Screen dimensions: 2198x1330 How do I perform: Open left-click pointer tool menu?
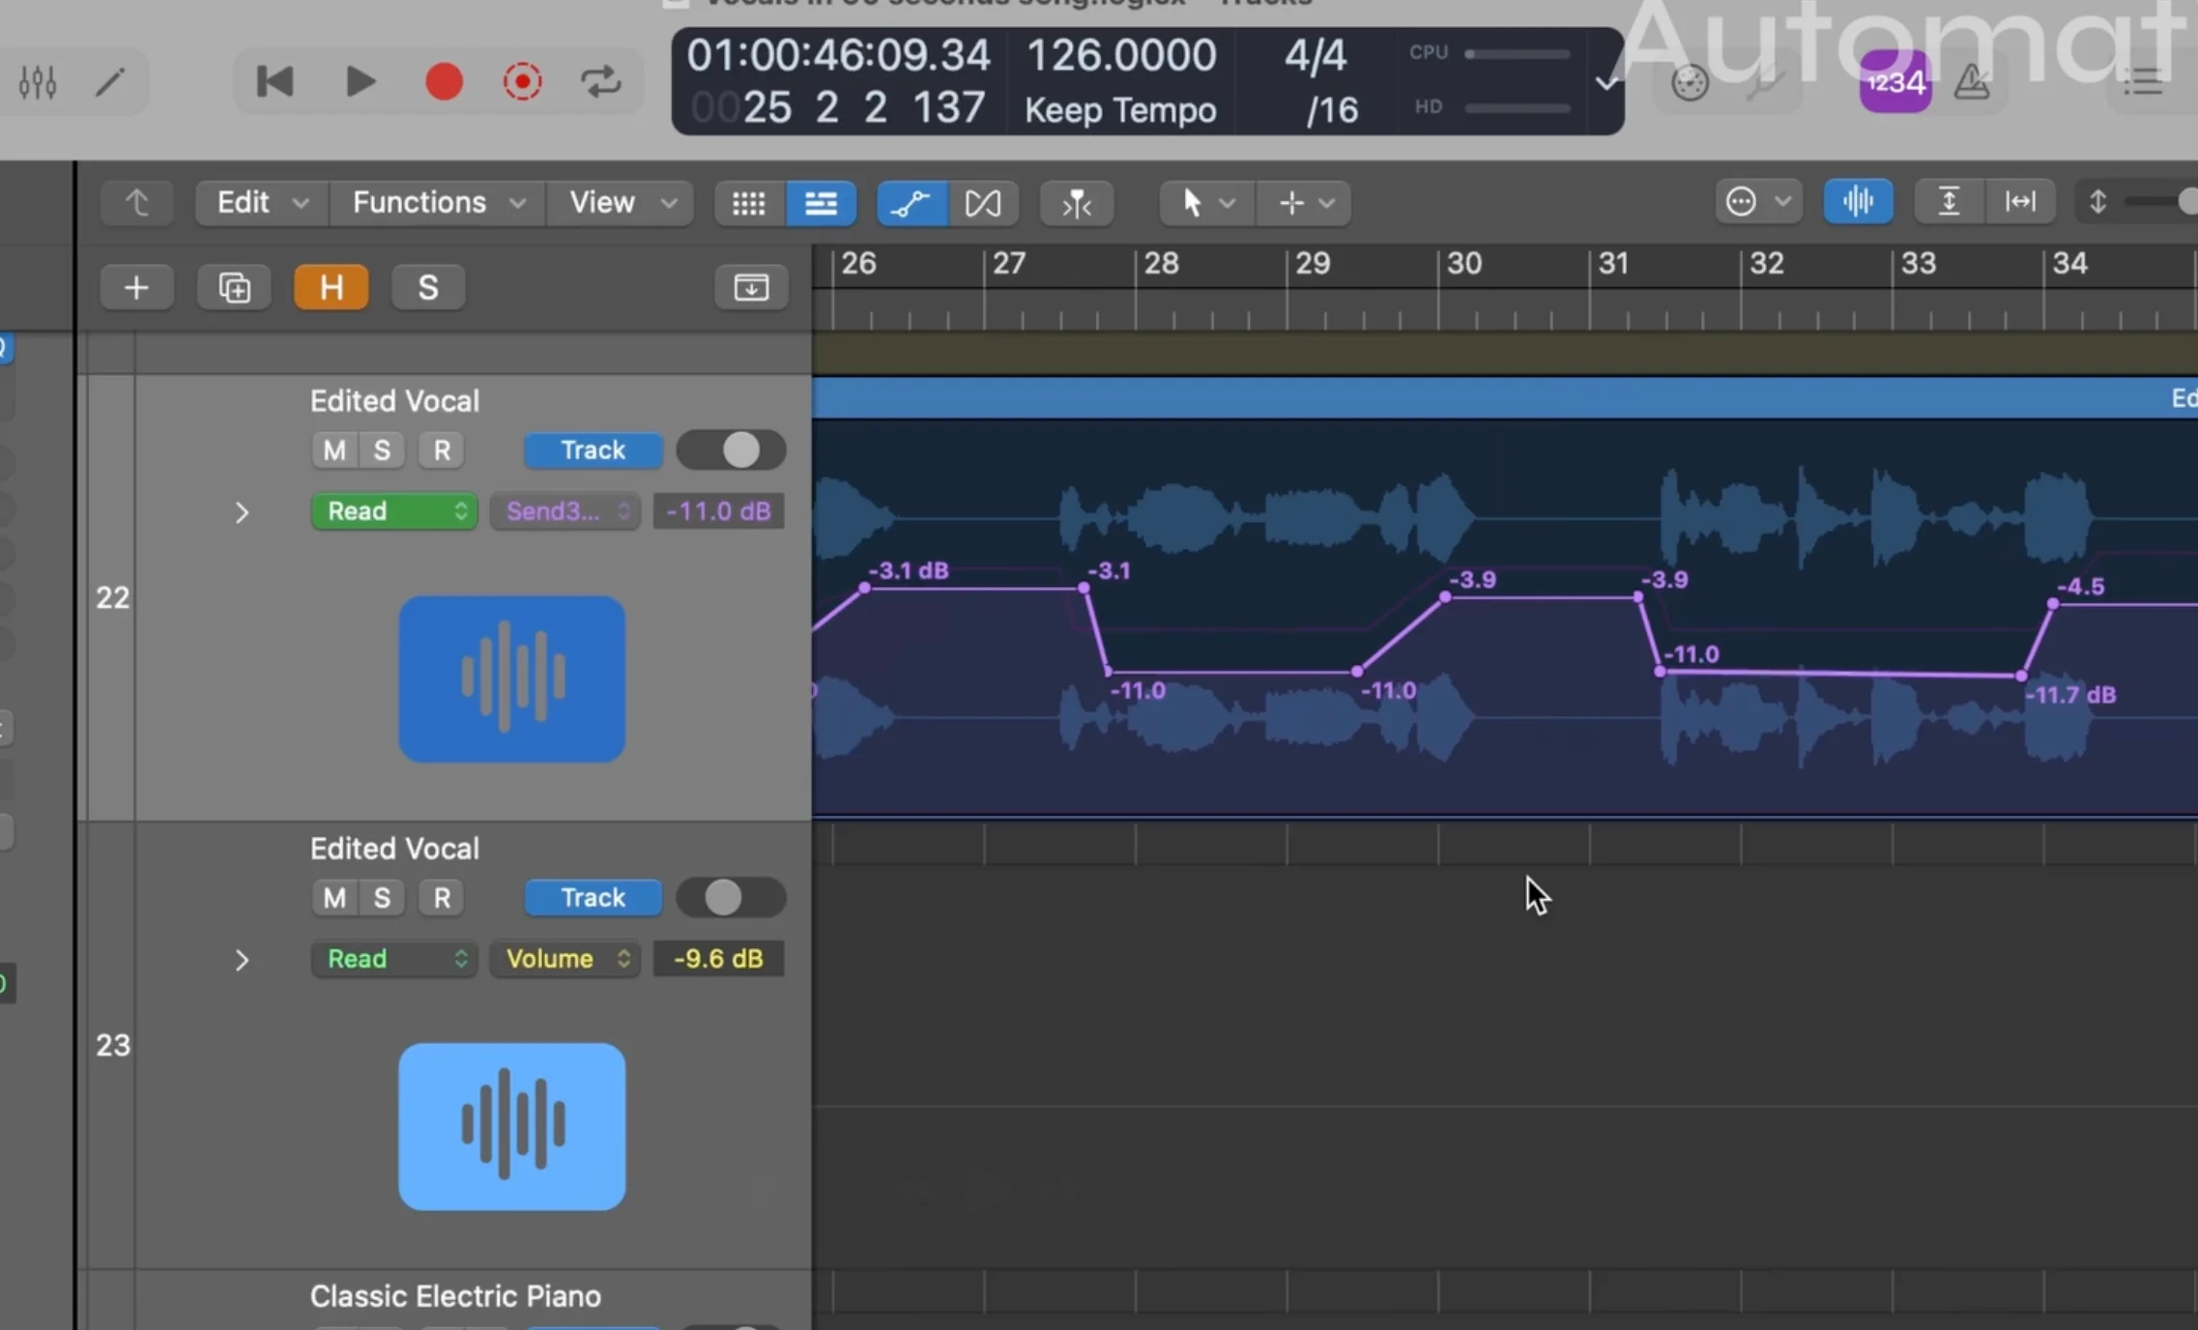(1207, 203)
